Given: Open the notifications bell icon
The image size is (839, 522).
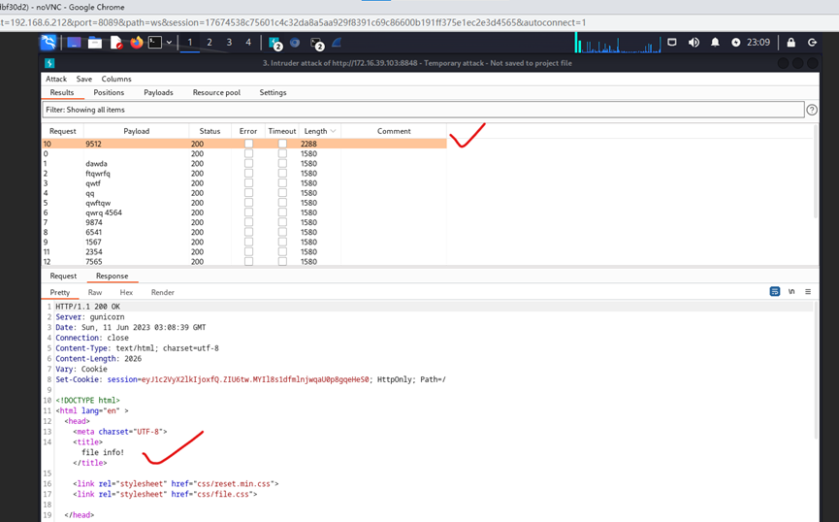Looking at the screenshot, I should click(x=715, y=43).
